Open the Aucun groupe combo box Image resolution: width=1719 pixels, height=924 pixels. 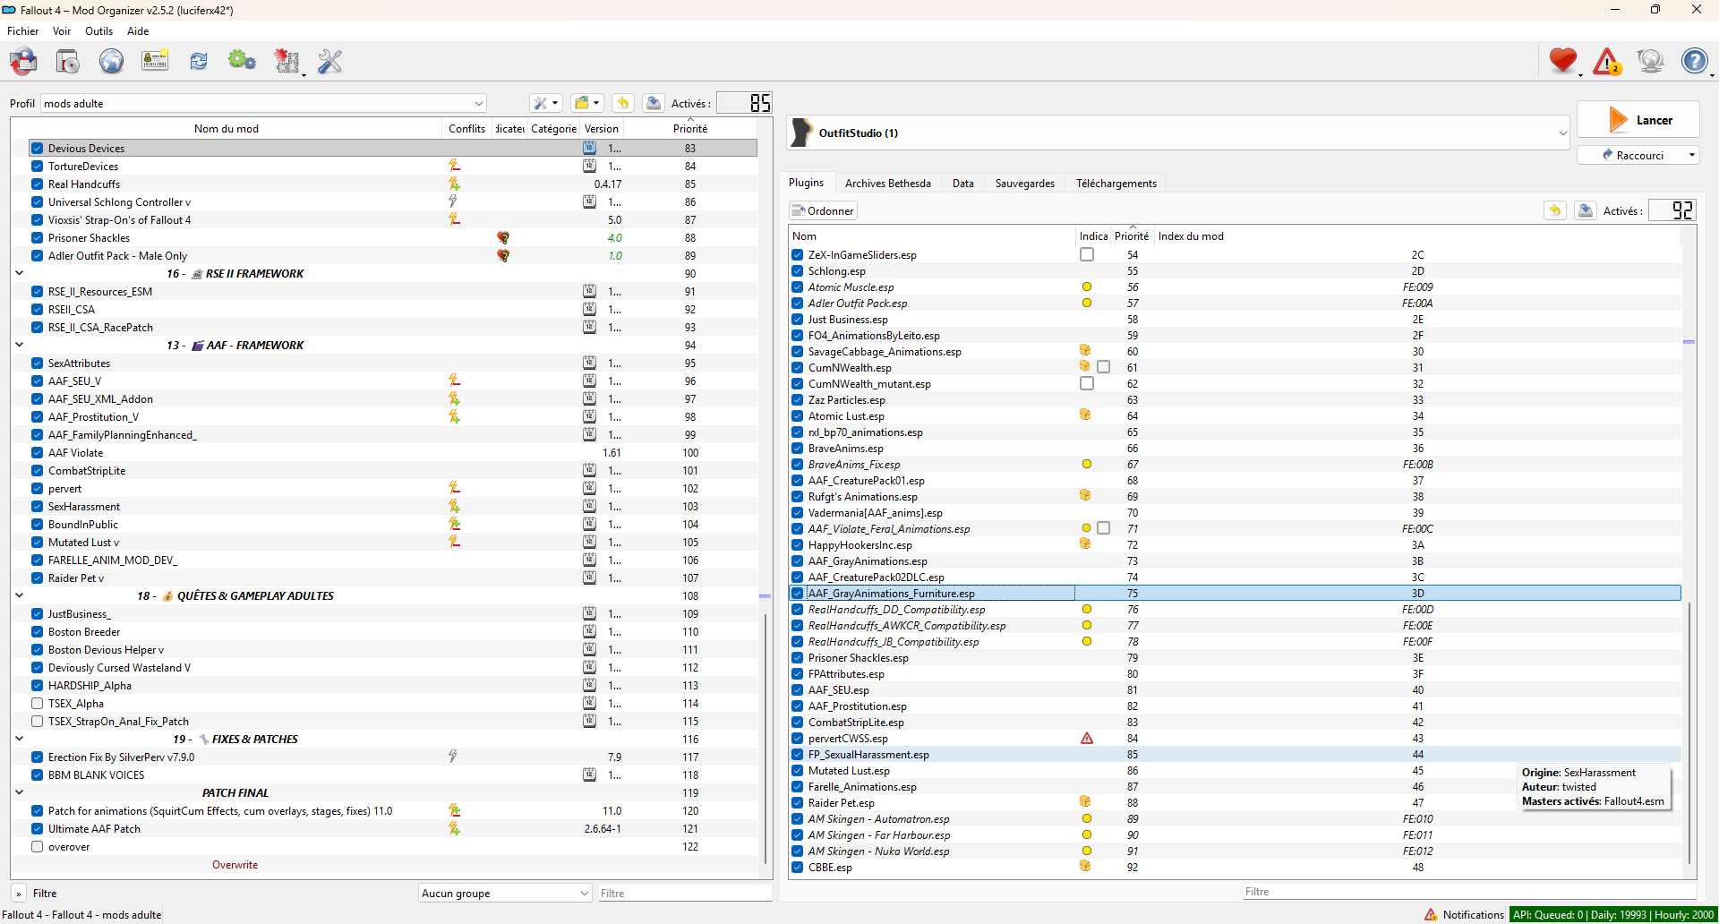click(x=505, y=893)
